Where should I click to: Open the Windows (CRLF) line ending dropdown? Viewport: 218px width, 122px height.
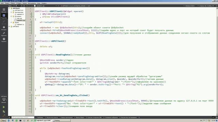(190, 6)
